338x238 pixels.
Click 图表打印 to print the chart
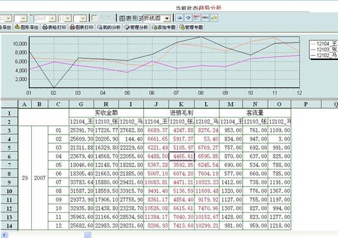tap(81, 27)
